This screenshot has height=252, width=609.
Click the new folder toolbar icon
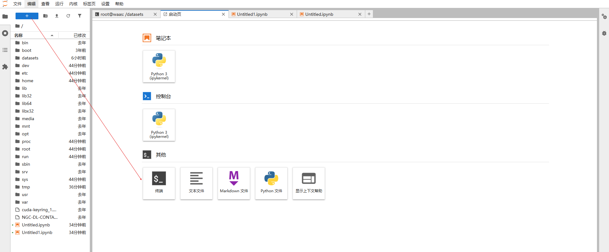(45, 16)
